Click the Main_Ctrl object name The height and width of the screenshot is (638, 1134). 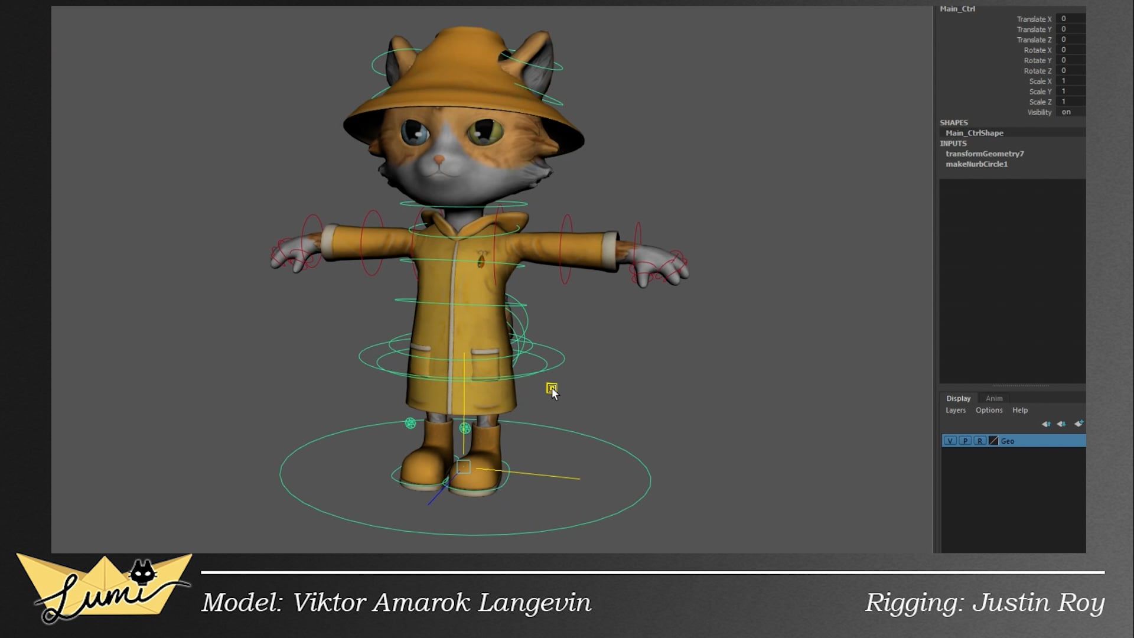pos(957,9)
